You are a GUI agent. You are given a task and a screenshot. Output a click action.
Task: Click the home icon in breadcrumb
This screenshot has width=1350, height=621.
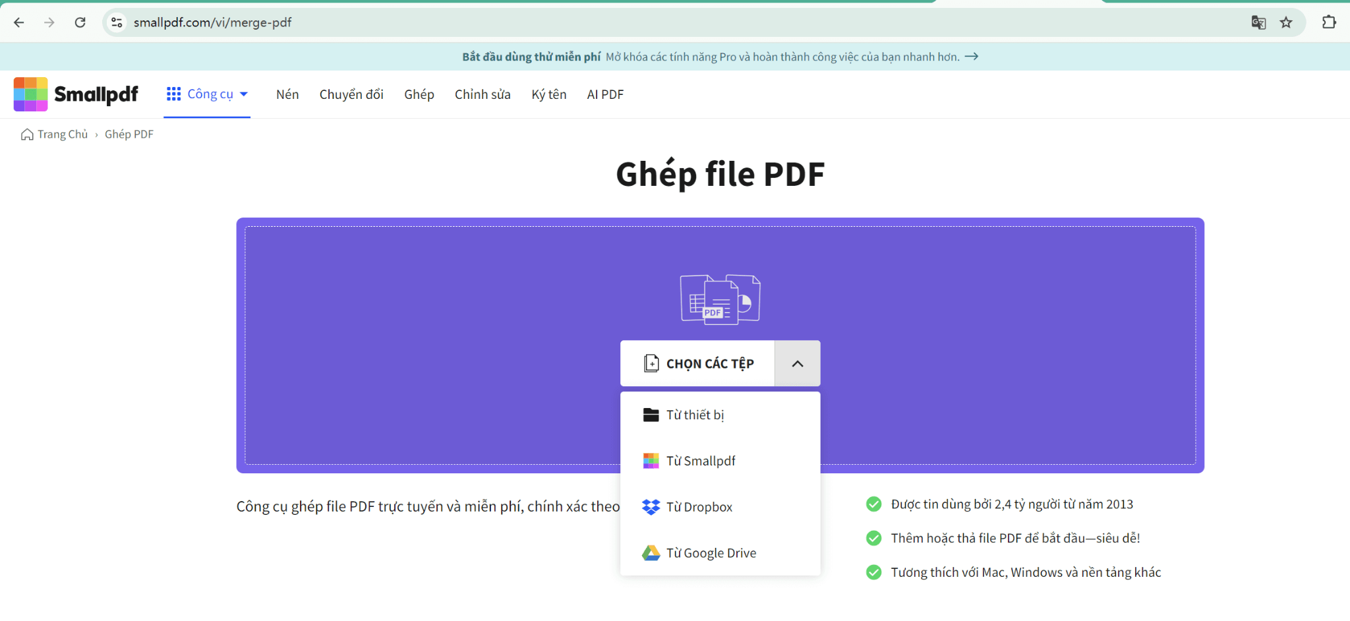click(27, 134)
